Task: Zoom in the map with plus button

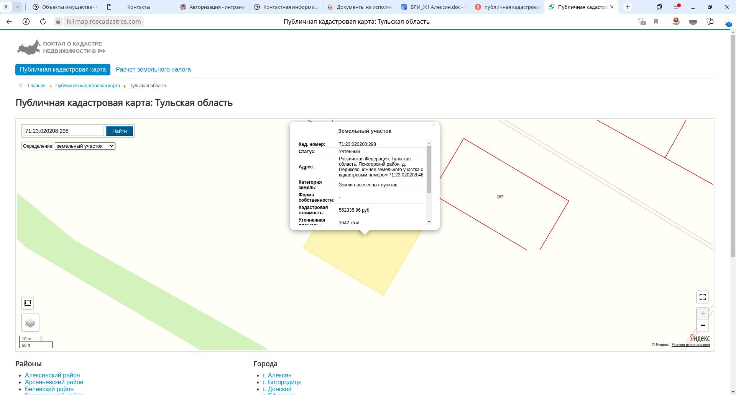Action: tap(703, 313)
